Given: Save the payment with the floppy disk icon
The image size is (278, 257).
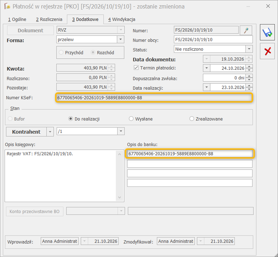Looking at the screenshot, I should point(267,32).
